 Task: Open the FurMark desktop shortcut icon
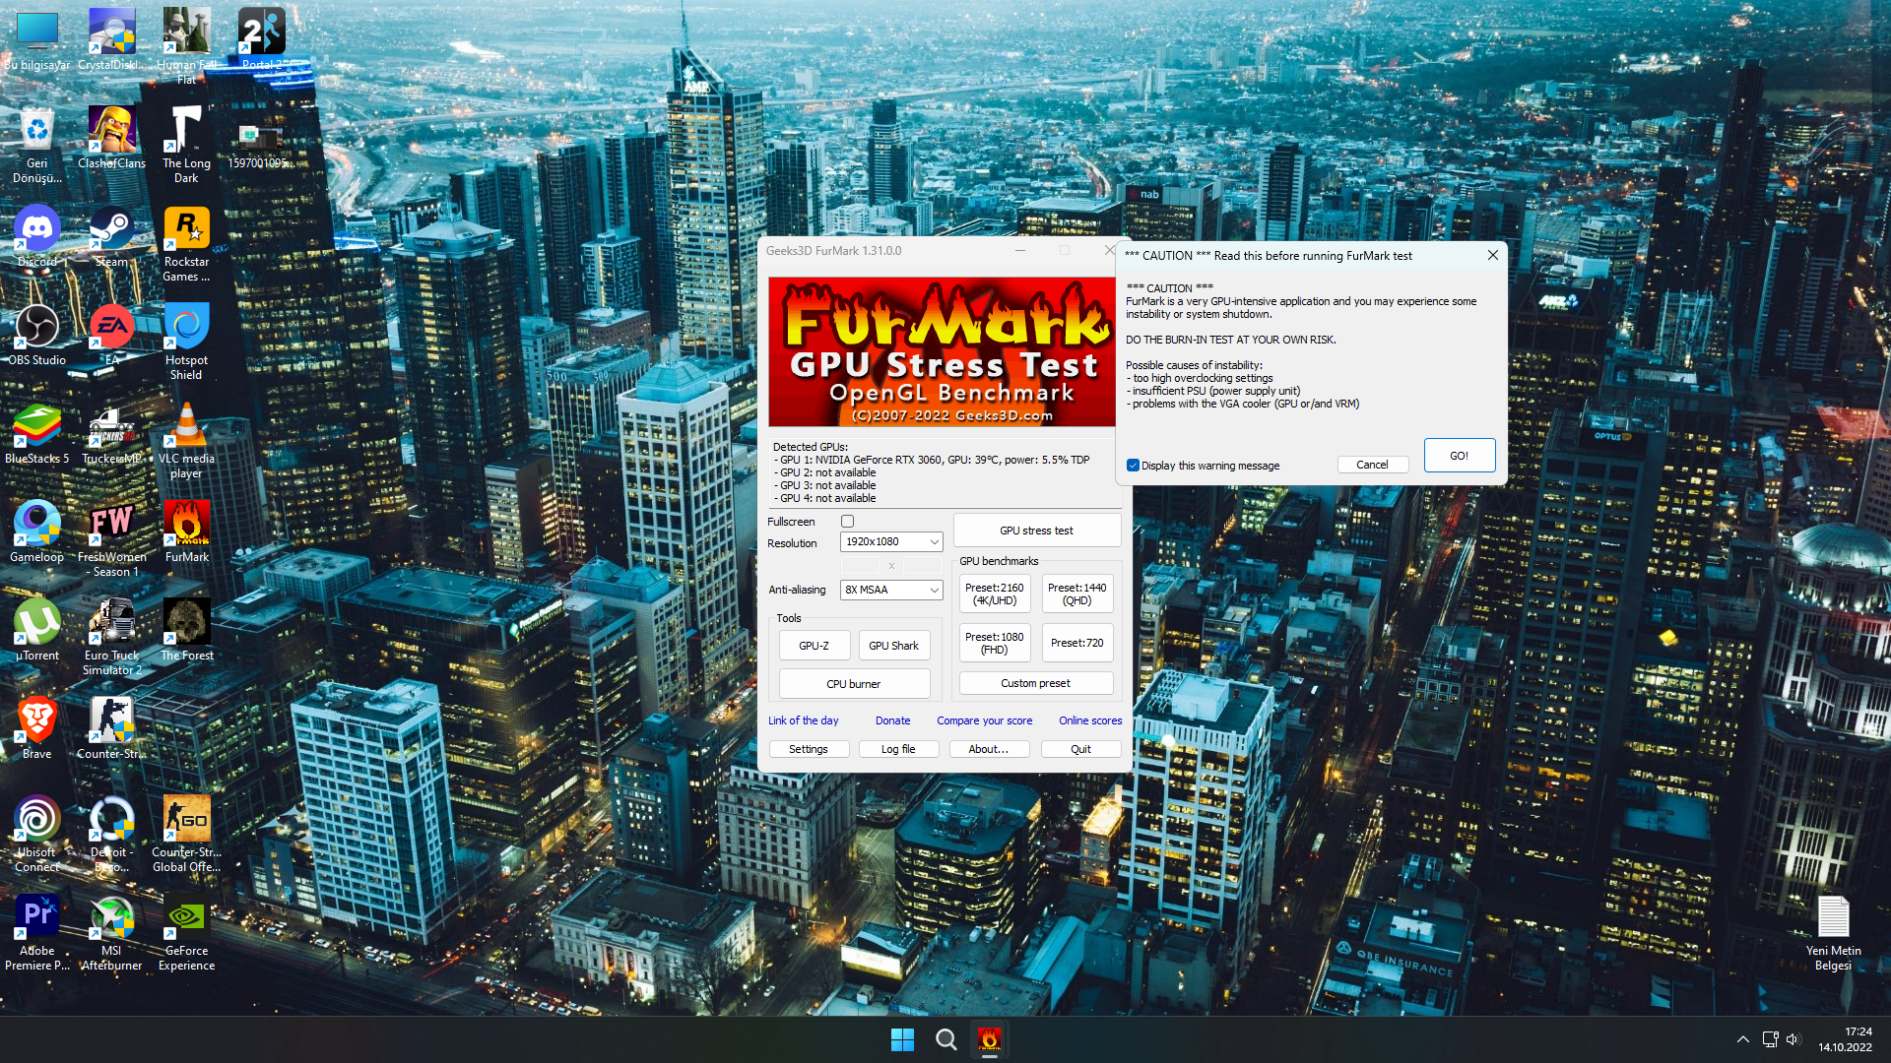click(186, 525)
